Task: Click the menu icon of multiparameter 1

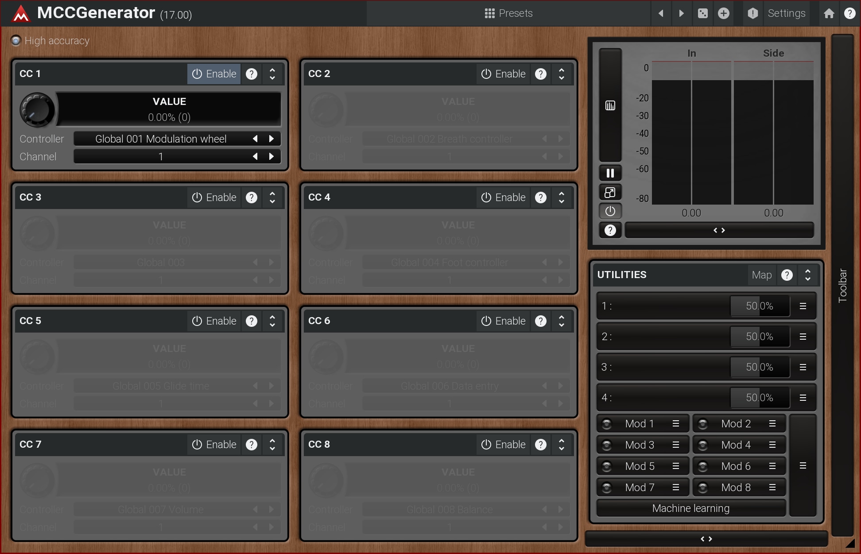Action: pos(803,306)
